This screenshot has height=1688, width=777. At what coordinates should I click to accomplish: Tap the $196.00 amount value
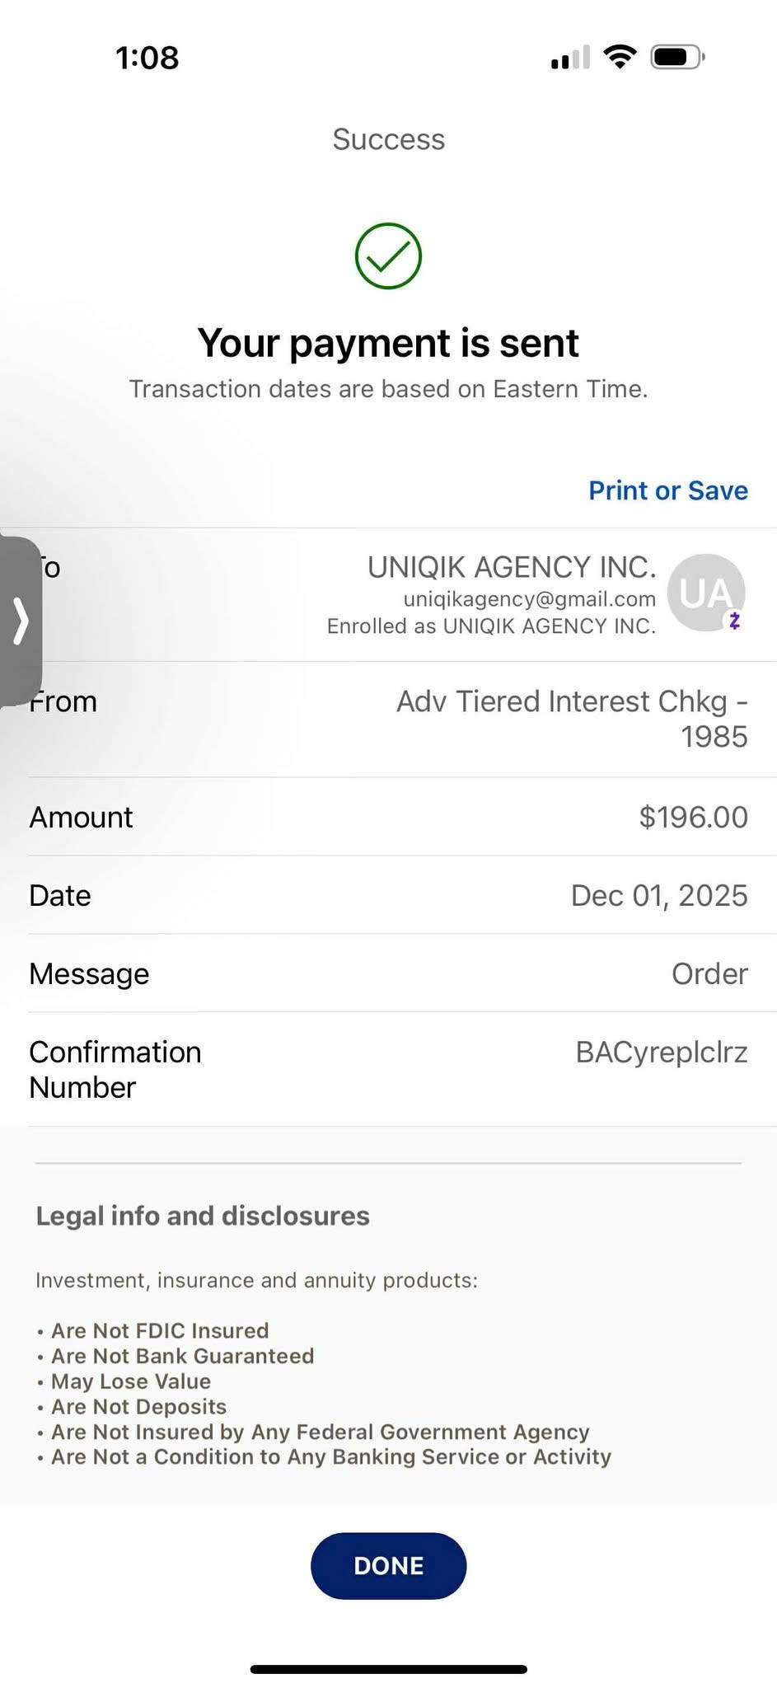coord(693,817)
